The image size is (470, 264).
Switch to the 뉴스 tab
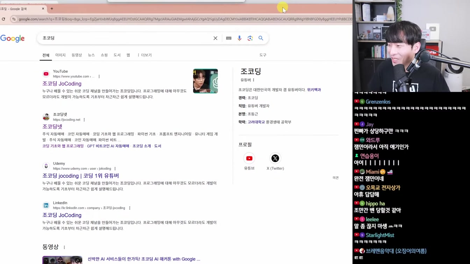pos(91,55)
